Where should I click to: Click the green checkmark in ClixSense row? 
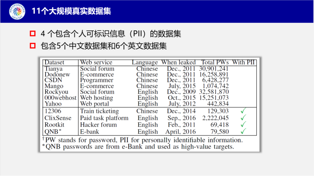pyautogui.click(x=243, y=117)
